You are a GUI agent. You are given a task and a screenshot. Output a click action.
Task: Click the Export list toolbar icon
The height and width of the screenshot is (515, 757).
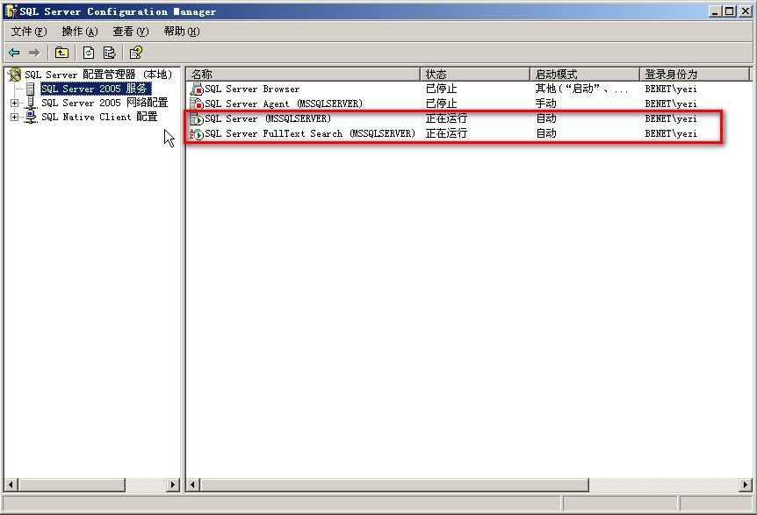point(110,53)
